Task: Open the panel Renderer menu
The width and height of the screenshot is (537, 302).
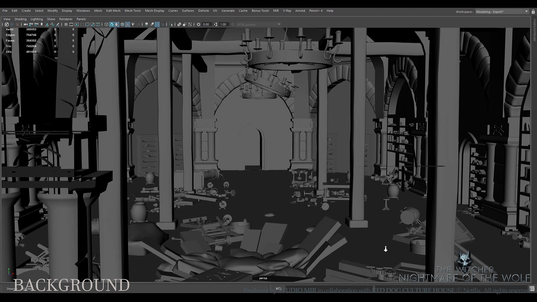Action: click(66, 19)
